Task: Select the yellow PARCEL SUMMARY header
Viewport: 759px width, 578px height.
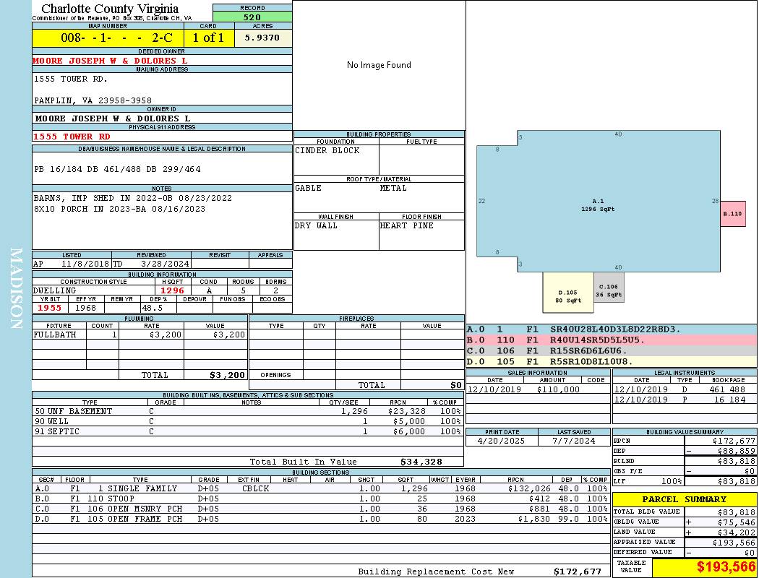Action: (685, 499)
